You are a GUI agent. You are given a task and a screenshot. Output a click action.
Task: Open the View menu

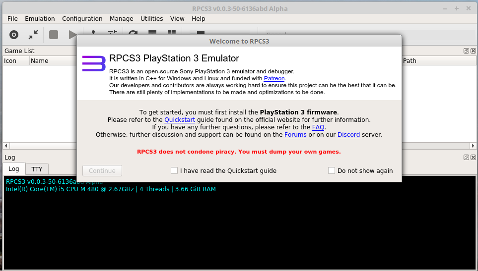(x=177, y=18)
